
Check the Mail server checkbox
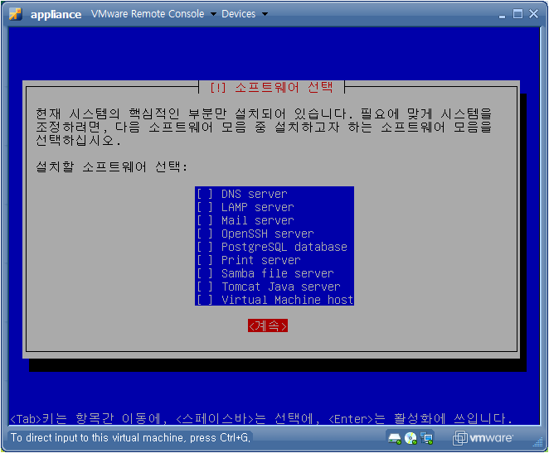pyautogui.click(x=205, y=220)
